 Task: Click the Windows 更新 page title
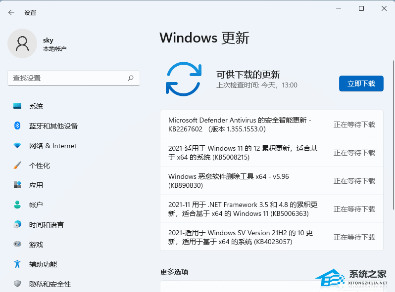click(204, 38)
